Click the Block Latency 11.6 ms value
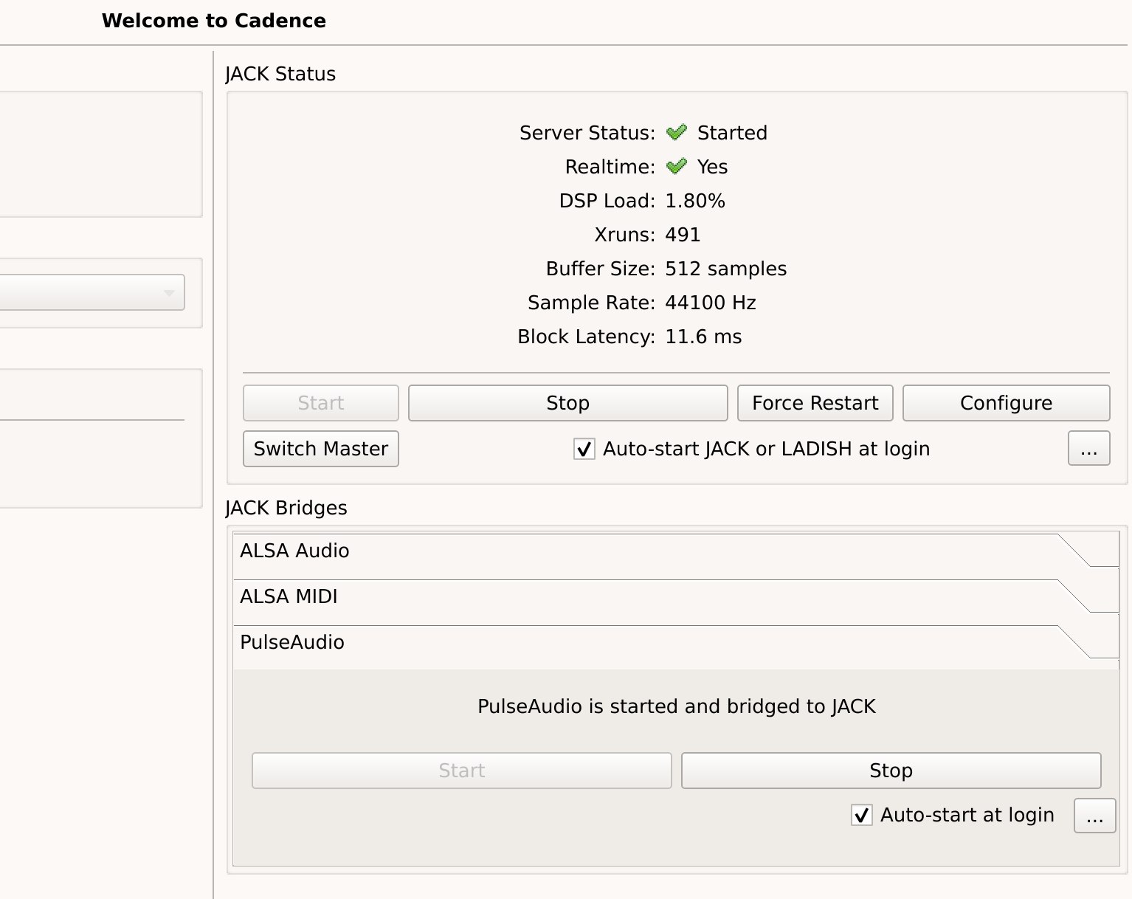The height and width of the screenshot is (899, 1132). click(x=703, y=337)
